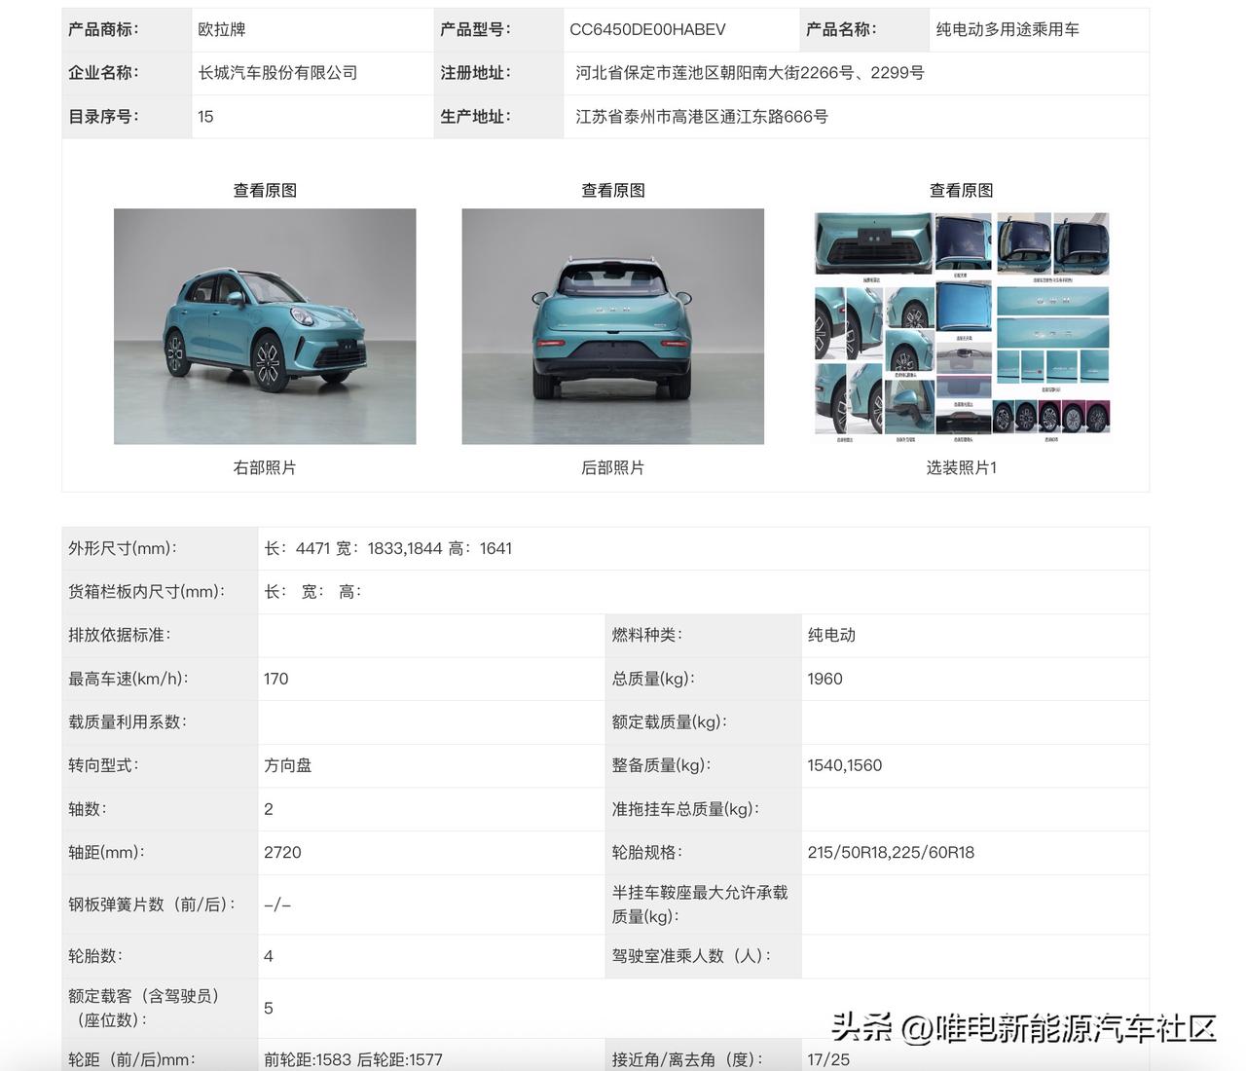Image resolution: width=1246 pixels, height=1071 pixels.
Task: Select company name 长城汽车股份有限公司
Action: tap(277, 73)
